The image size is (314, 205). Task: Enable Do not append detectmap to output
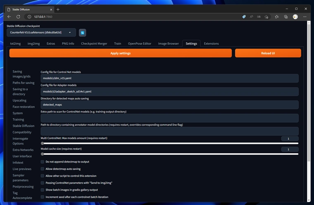pos(42,162)
